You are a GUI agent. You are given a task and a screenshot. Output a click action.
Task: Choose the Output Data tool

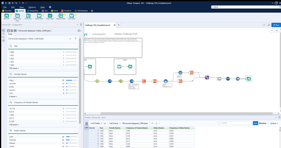click(x=61, y=16)
